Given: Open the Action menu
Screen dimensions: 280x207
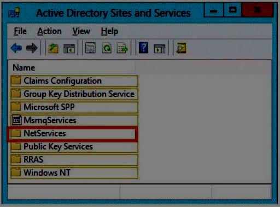Looking at the screenshot, I should 49,31.
